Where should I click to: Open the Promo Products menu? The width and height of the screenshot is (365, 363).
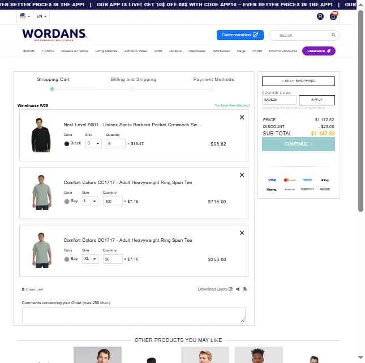click(283, 51)
